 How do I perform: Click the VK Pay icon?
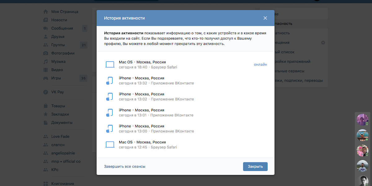(46, 92)
